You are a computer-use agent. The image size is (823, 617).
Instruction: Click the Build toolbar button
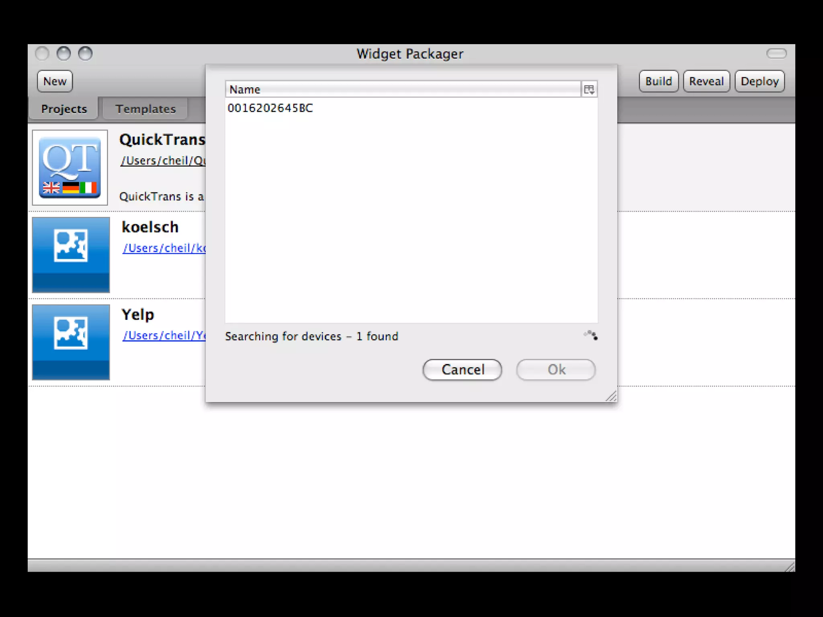(x=658, y=82)
